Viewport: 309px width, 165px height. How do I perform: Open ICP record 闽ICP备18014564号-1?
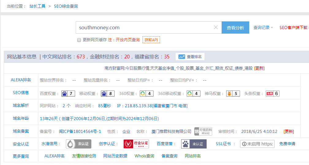[x=80, y=131]
